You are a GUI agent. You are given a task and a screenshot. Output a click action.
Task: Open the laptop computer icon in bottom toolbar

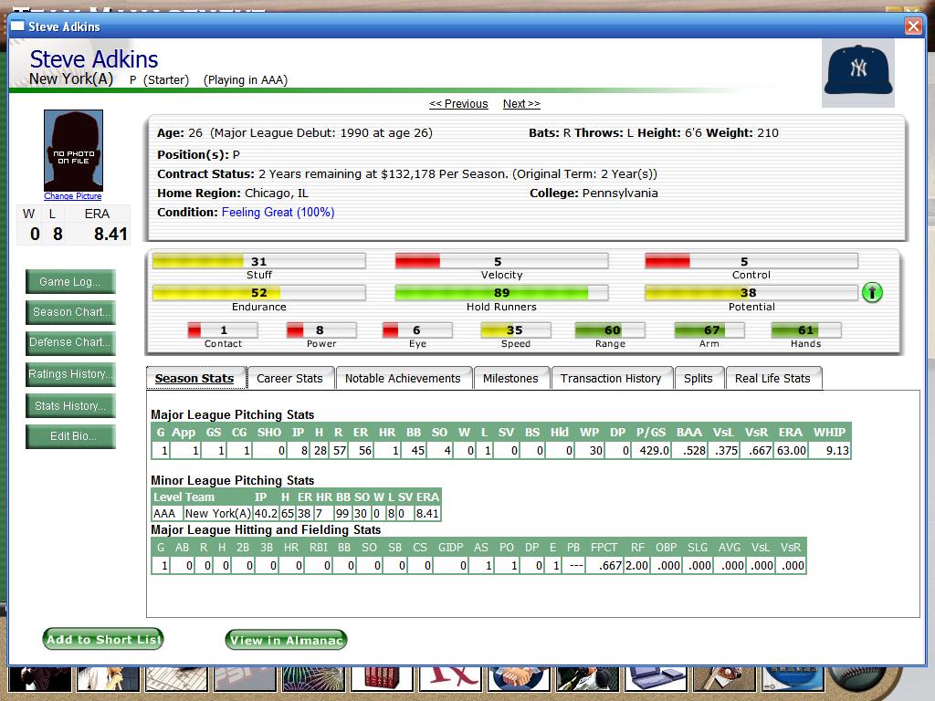(655, 679)
